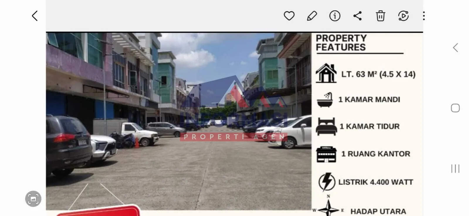The image size is (469, 216).
Task: Tap the lightning bolt icon beside Listrik 4.400 Watt
Action: pyautogui.click(x=327, y=182)
